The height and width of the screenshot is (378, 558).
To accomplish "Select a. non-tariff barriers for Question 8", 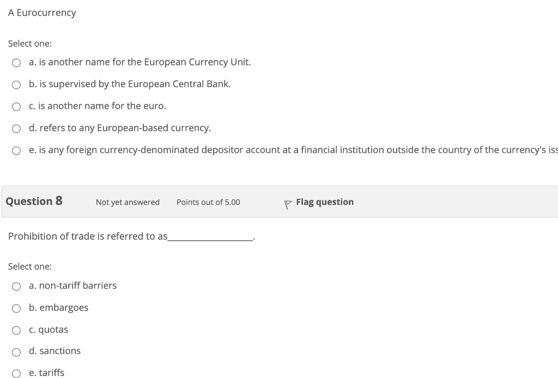I will click(x=16, y=286).
